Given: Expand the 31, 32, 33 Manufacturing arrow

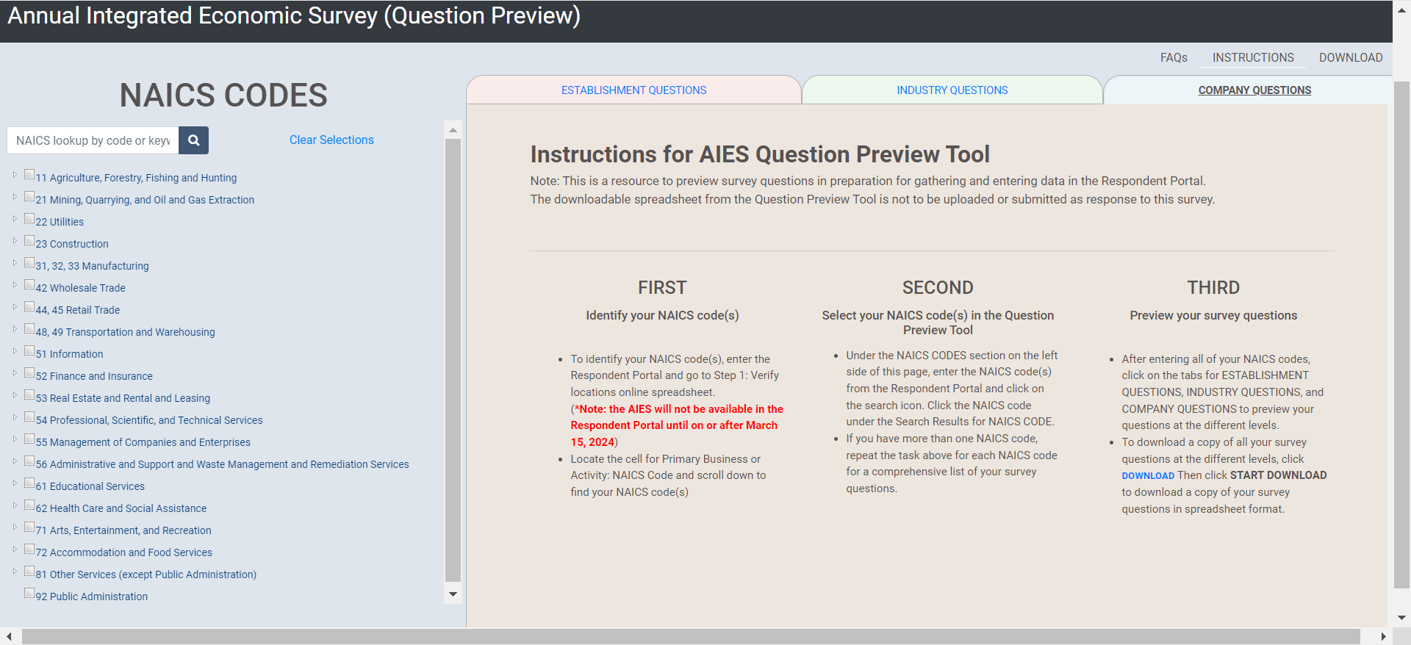Looking at the screenshot, I should [x=15, y=263].
